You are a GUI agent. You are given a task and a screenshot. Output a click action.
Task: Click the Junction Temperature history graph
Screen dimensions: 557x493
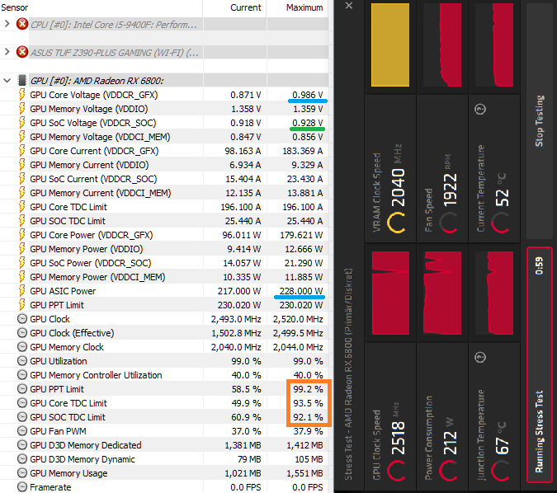494,293
